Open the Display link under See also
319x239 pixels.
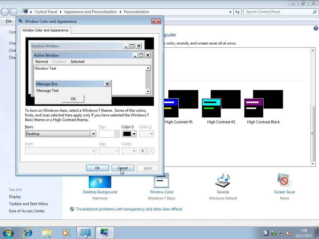coord(15,197)
